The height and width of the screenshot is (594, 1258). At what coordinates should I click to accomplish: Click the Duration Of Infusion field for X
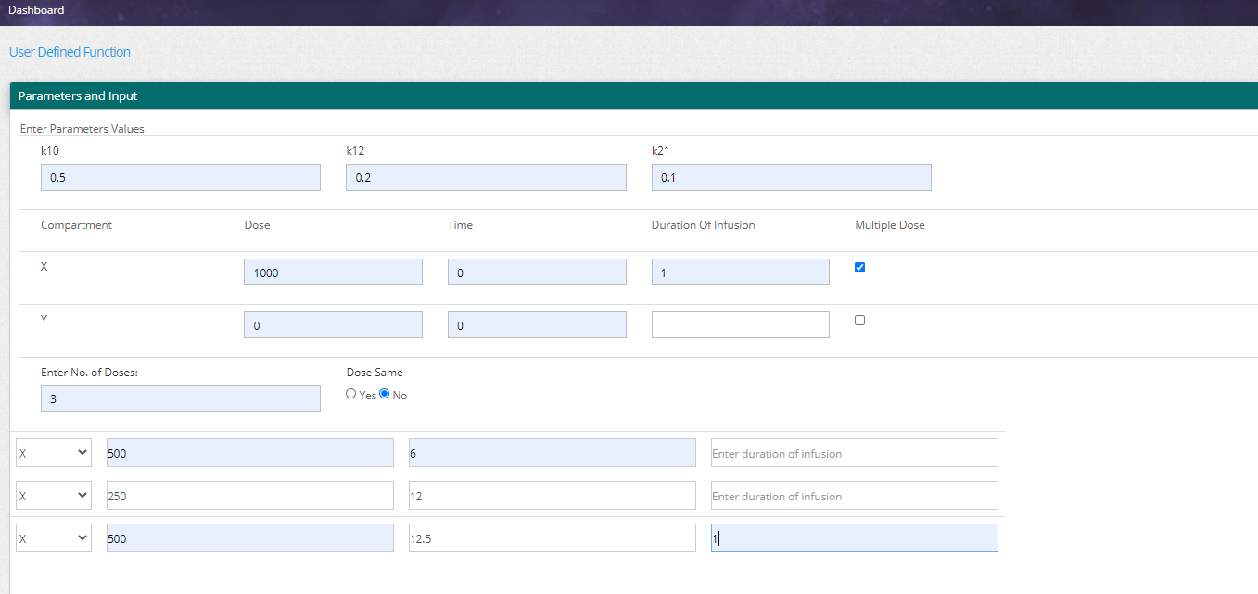[740, 272]
